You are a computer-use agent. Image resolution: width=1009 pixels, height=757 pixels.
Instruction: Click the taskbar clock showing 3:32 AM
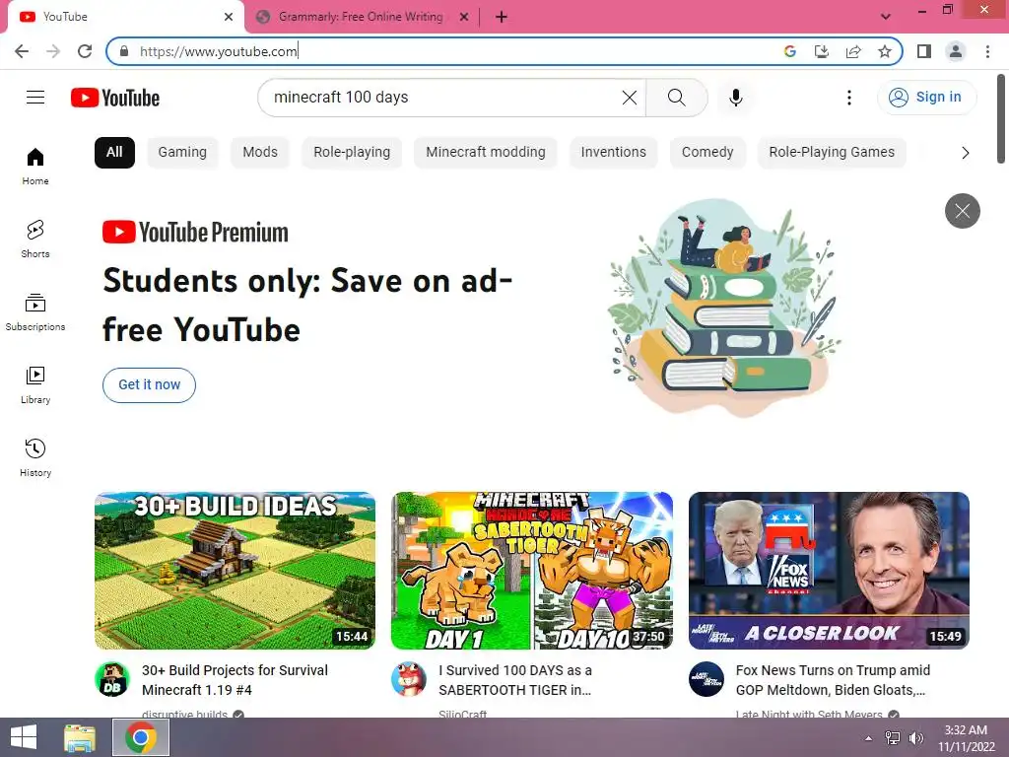967,738
